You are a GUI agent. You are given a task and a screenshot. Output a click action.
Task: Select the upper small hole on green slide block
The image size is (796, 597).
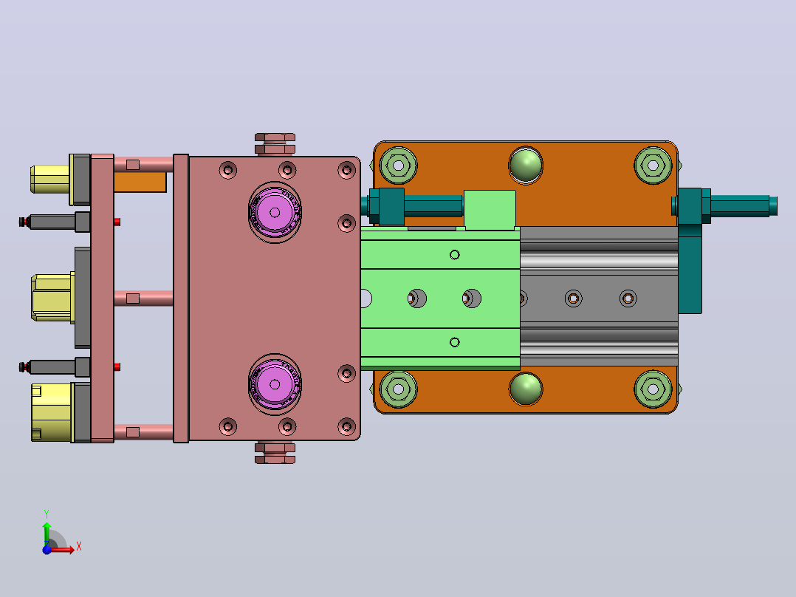pos(455,255)
